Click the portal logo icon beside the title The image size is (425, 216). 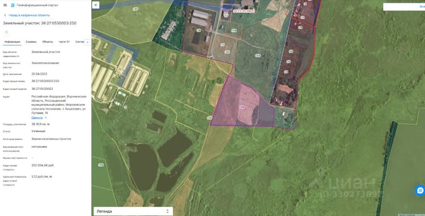point(12,5)
